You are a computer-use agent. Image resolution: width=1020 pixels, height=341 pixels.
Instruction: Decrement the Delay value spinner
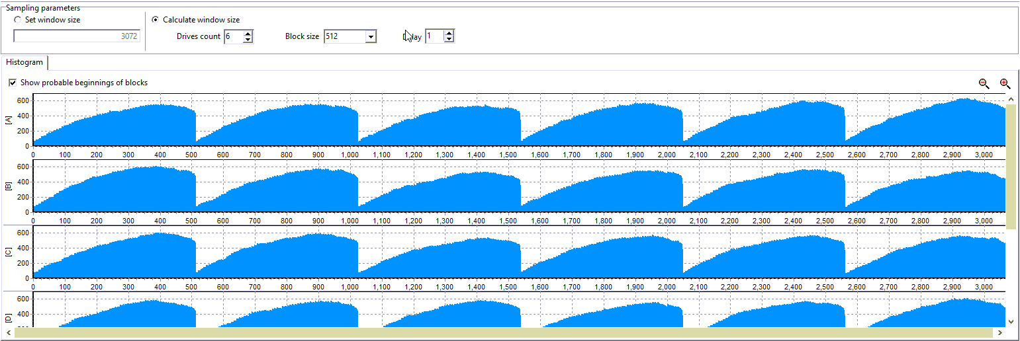tap(449, 40)
